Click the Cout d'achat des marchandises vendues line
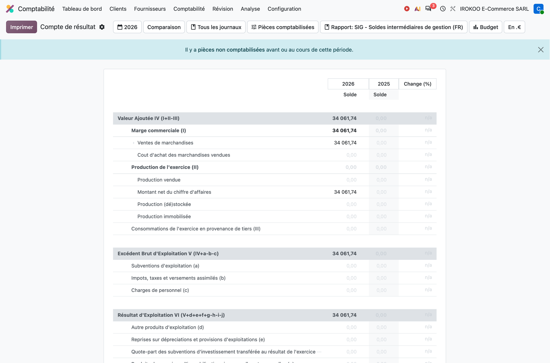Image resolution: width=550 pixels, height=363 pixels. coord(275,155)
